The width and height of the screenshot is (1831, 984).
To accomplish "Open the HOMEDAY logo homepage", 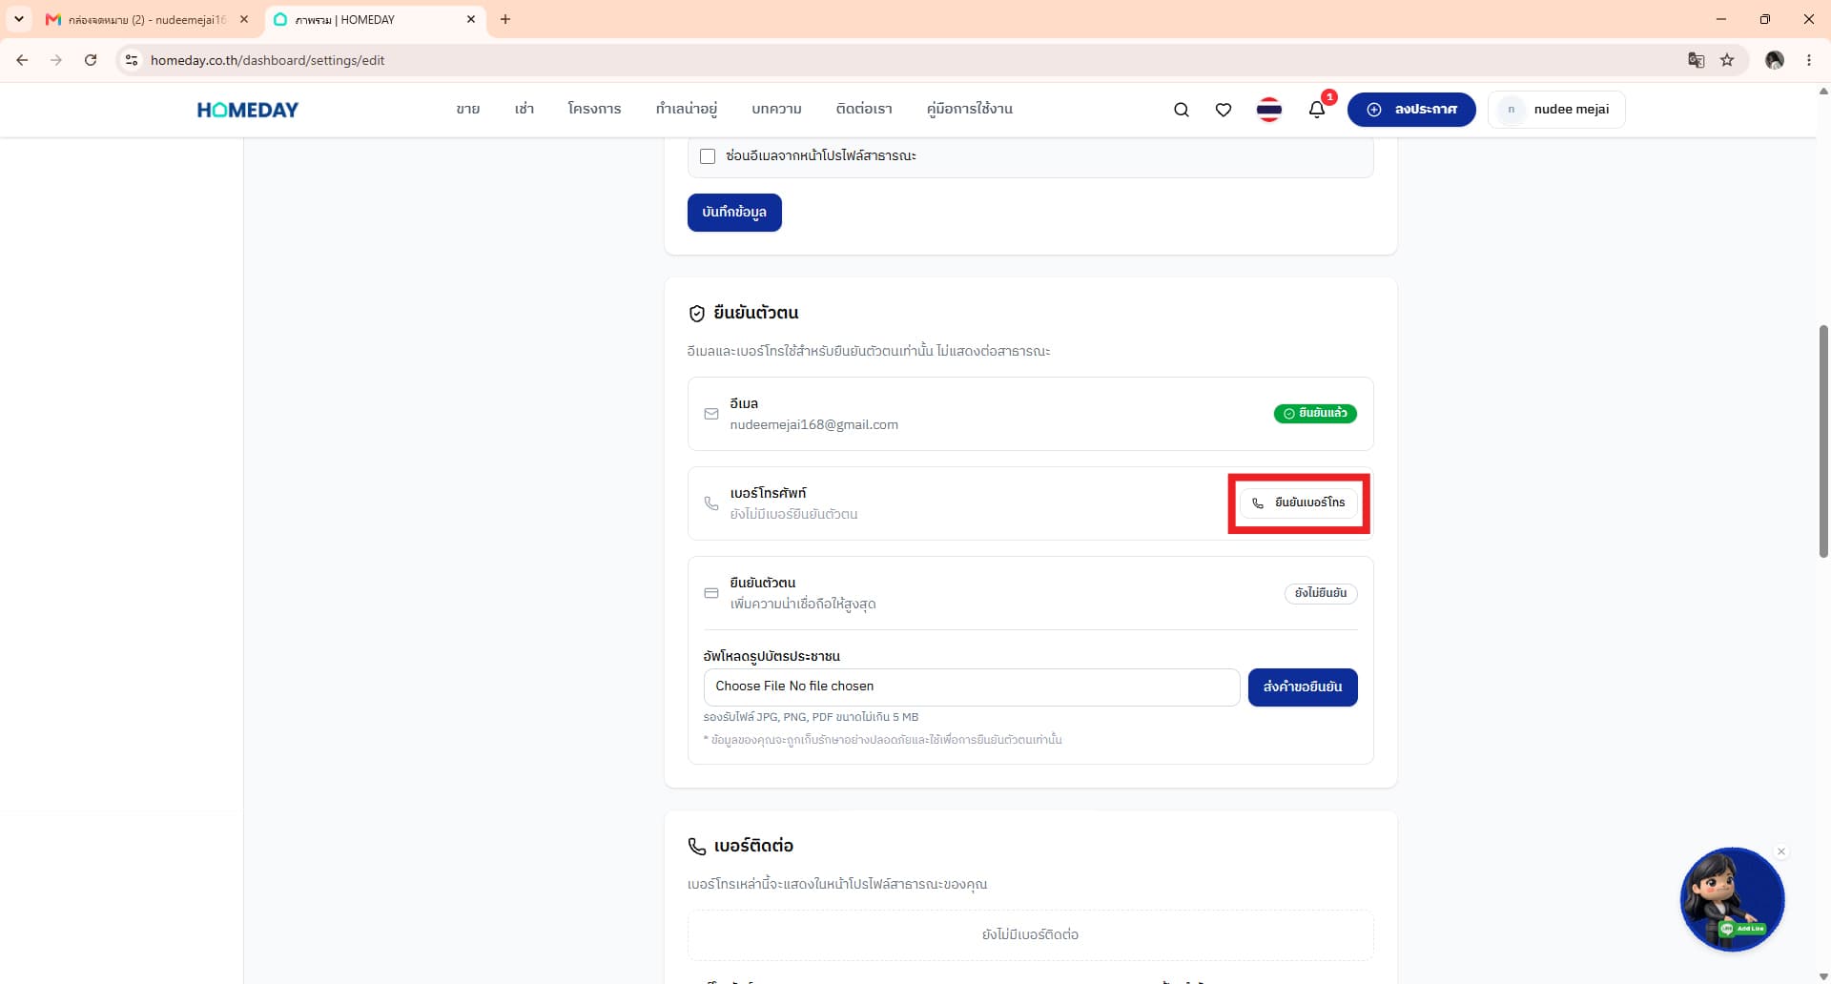I will pyautogui.click(x=248, y=110).
